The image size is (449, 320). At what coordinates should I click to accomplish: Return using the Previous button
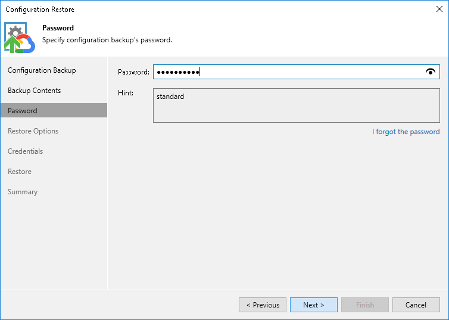(x=263, y=305)
